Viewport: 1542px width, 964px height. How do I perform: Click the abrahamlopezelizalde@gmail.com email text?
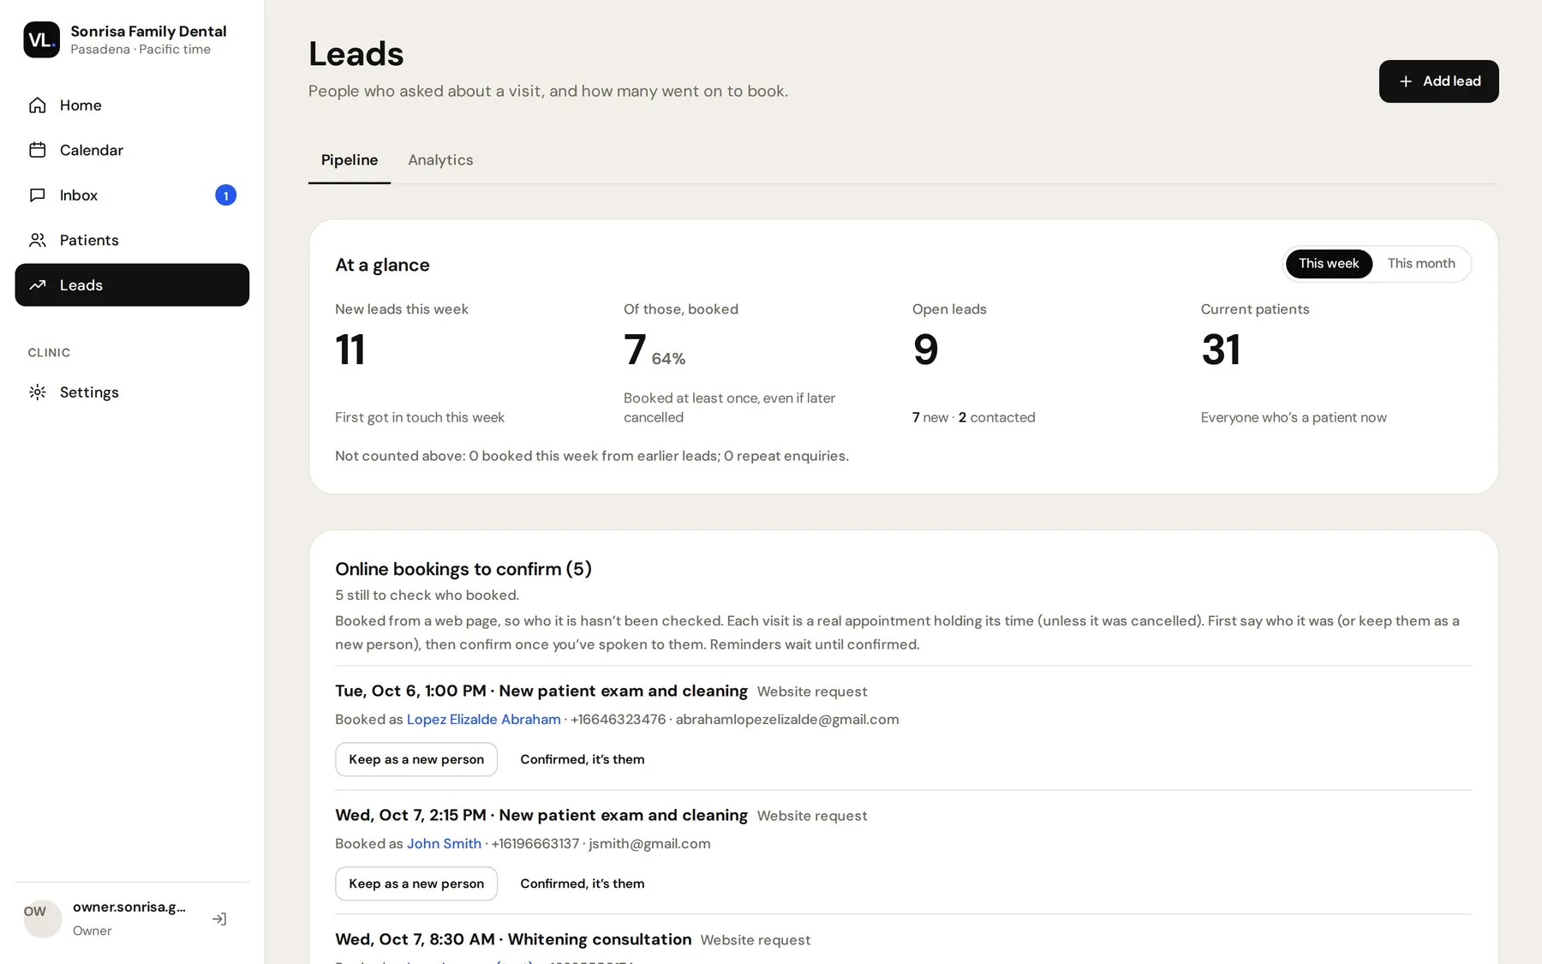click(787, 720)
